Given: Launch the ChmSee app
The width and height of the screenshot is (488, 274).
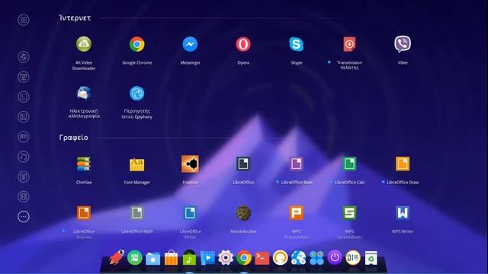Looking at the screenshot, I should click(x=84, y=164).
